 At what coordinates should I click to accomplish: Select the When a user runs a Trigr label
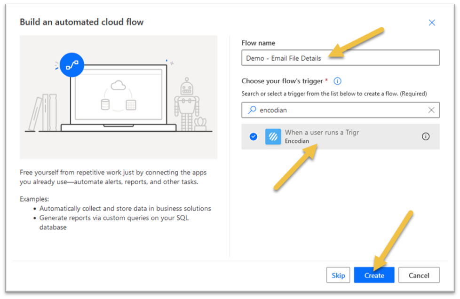[x=322, y=133]
